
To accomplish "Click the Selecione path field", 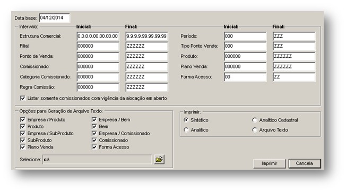I will (97, 159).
